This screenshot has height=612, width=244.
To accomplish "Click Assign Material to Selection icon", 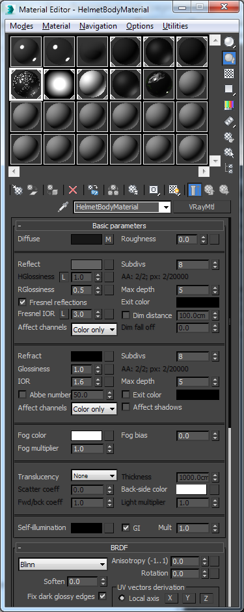I will point(52,190).
